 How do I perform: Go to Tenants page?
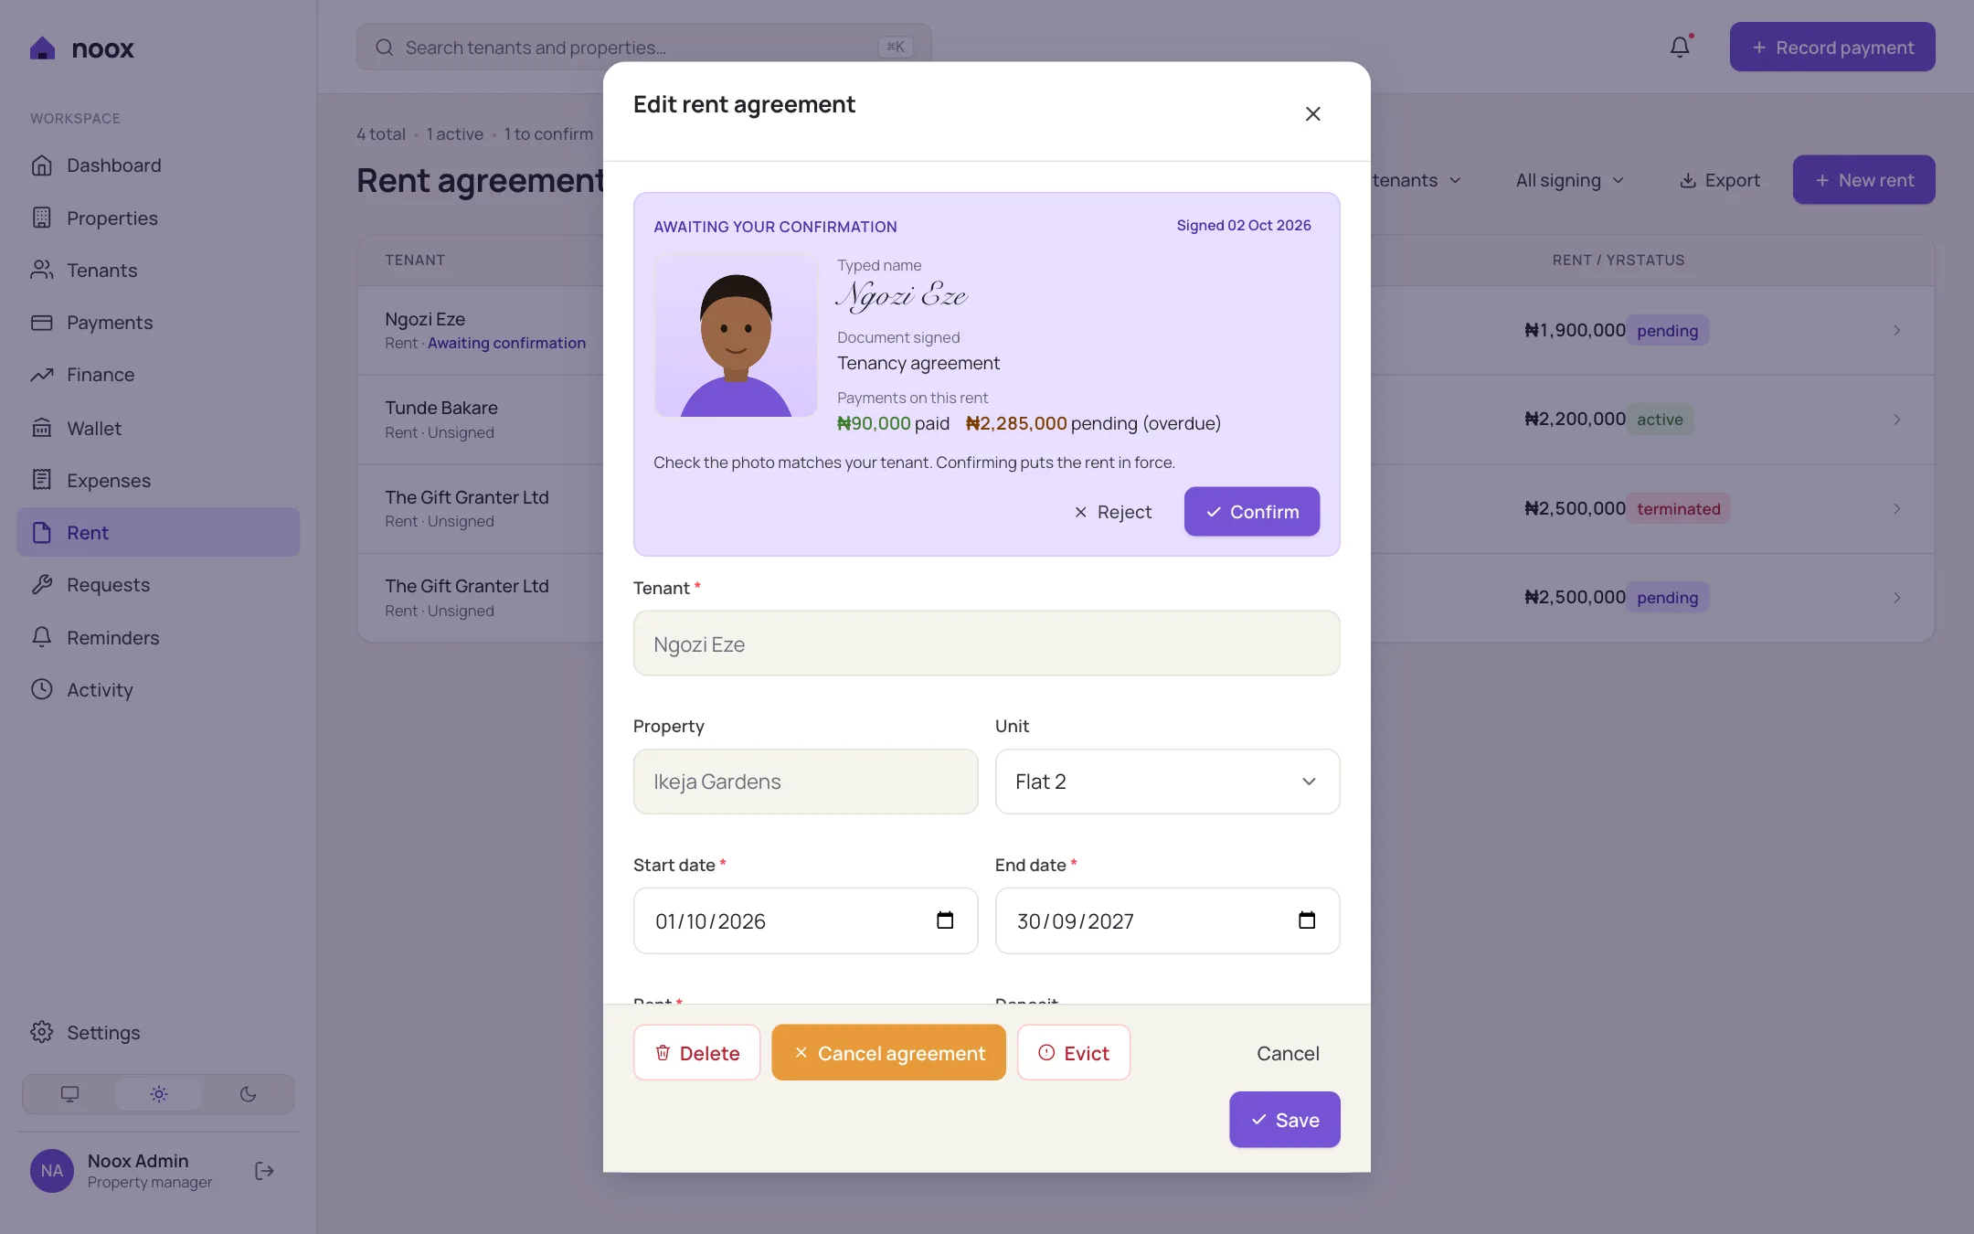(158, 270)
